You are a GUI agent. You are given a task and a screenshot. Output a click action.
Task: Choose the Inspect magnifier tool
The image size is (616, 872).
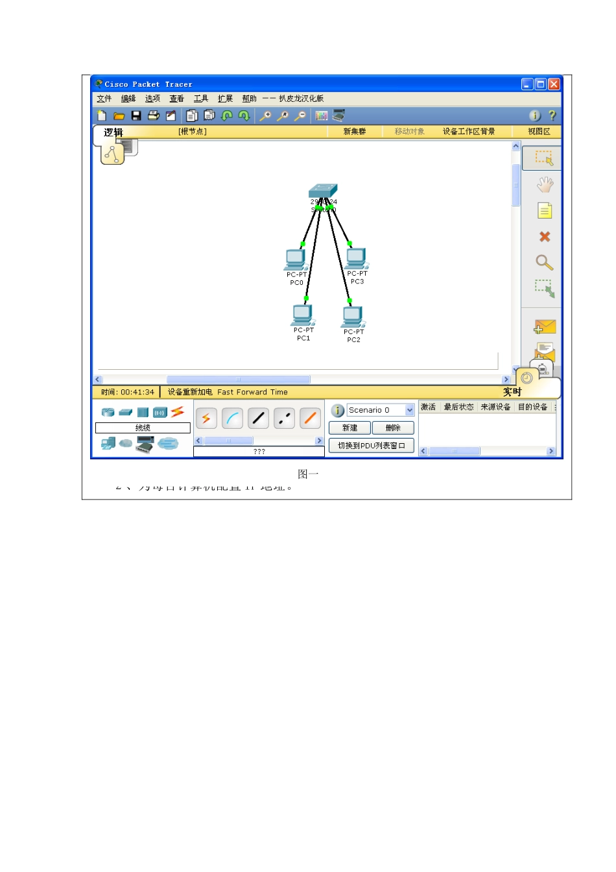coord(544,262)
